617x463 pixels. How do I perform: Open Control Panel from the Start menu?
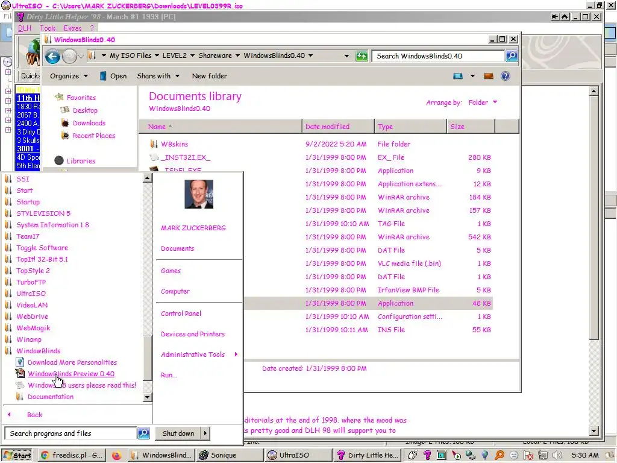pyautogui.click(x=181, y=313)
